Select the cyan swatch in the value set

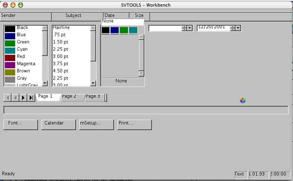point(133,30)
